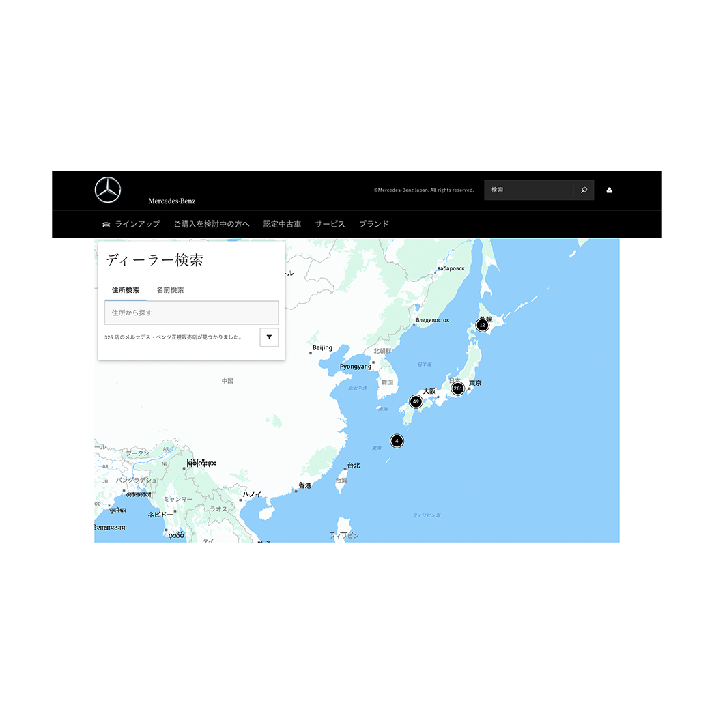Open the dealer filter funnel button
The width and height of the screenshot is (714, 714).
point(269,337)
